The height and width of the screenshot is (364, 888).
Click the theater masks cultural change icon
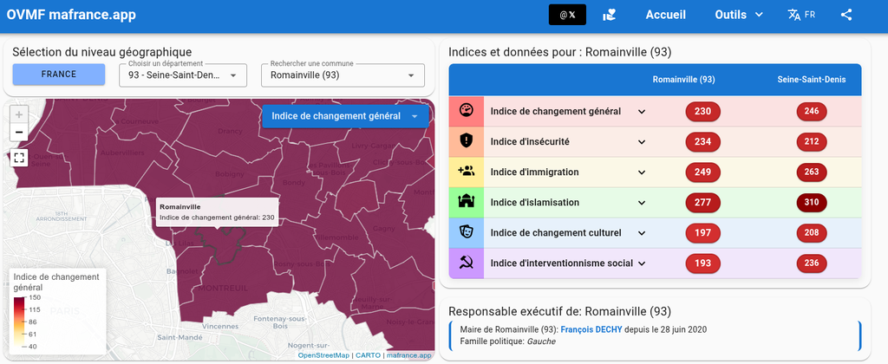466,232
